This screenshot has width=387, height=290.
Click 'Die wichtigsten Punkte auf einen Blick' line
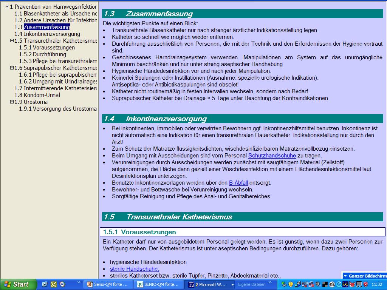click(150, 23)
